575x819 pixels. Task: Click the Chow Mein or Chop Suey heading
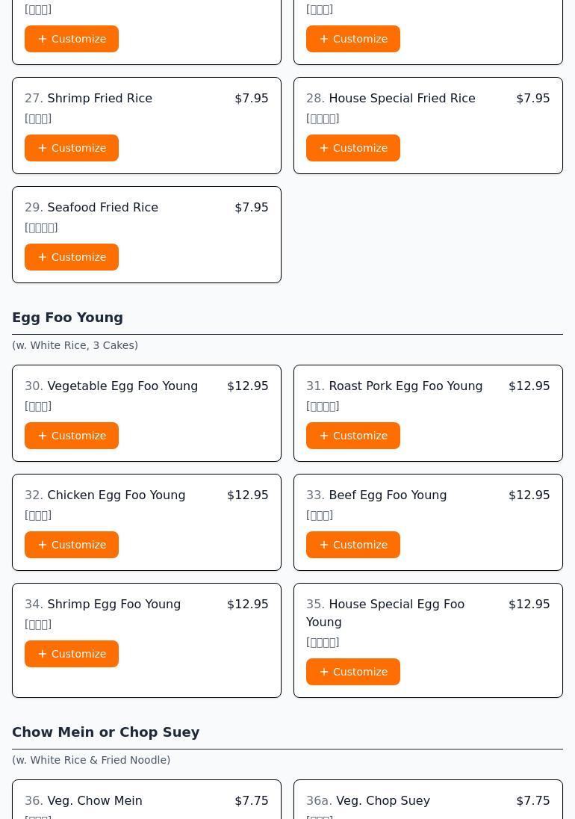click(x=105, y=732)
